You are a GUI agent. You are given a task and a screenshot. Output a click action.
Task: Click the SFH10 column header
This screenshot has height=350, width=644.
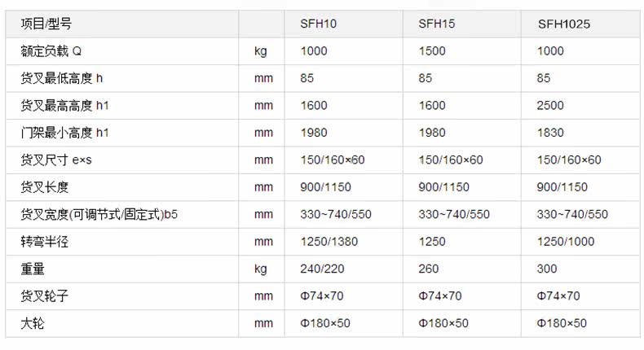pos(319,24)
